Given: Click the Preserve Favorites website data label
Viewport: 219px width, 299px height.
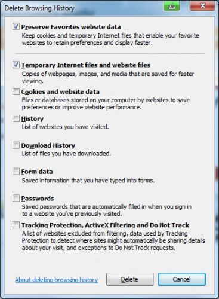Looking at the screenshot, I should click(x=71, y=27).
